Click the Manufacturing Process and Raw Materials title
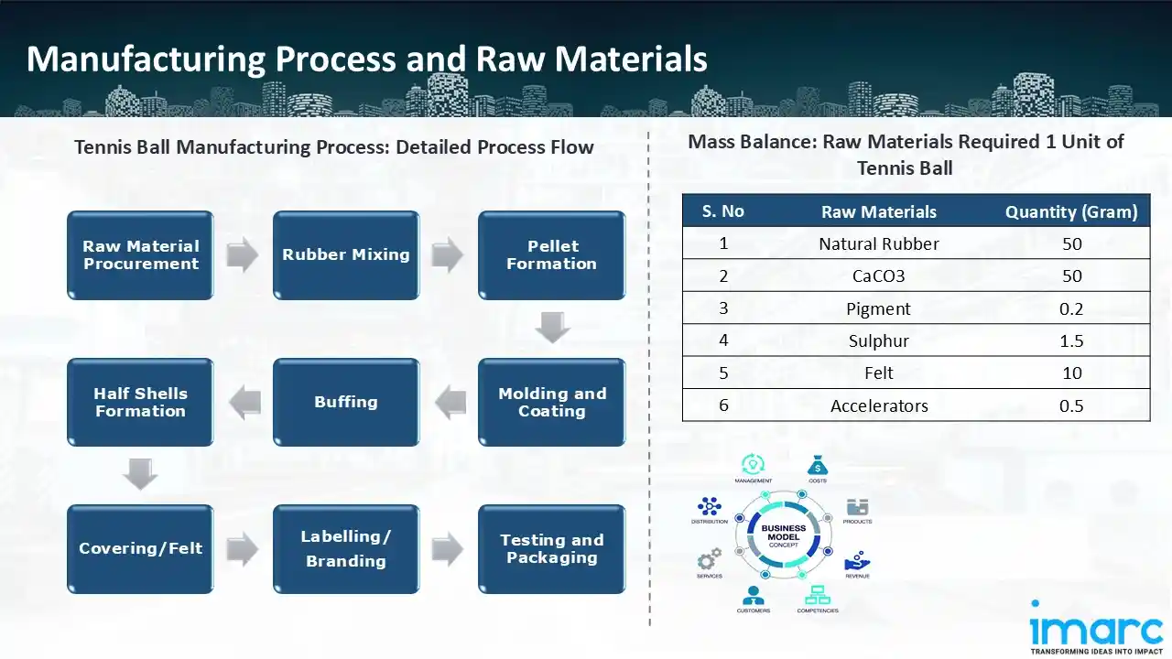The width and height of the screenshot is (1172, 659). pos(366,59)
